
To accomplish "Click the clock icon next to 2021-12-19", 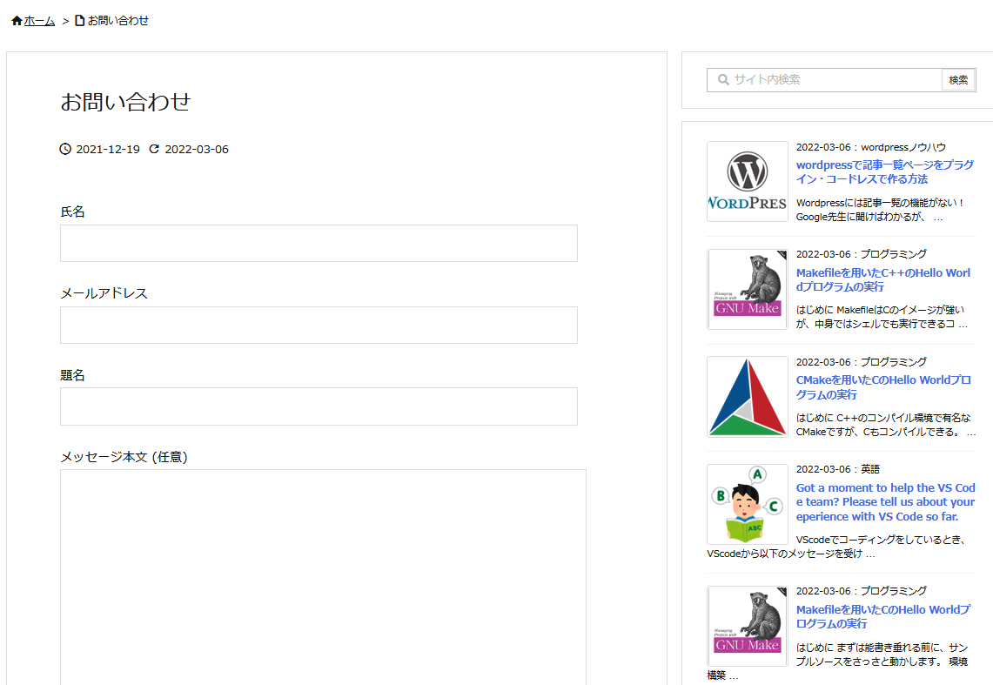I will click(65, 149).
